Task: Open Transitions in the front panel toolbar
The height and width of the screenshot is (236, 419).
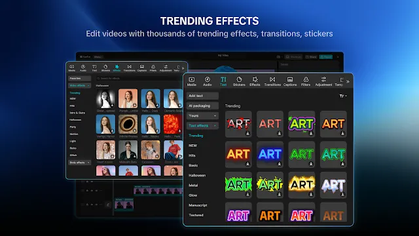Action: coord(272,81)
